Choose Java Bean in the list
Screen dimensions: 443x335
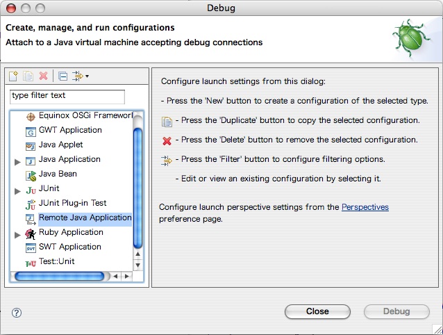[x=58, y=174]
